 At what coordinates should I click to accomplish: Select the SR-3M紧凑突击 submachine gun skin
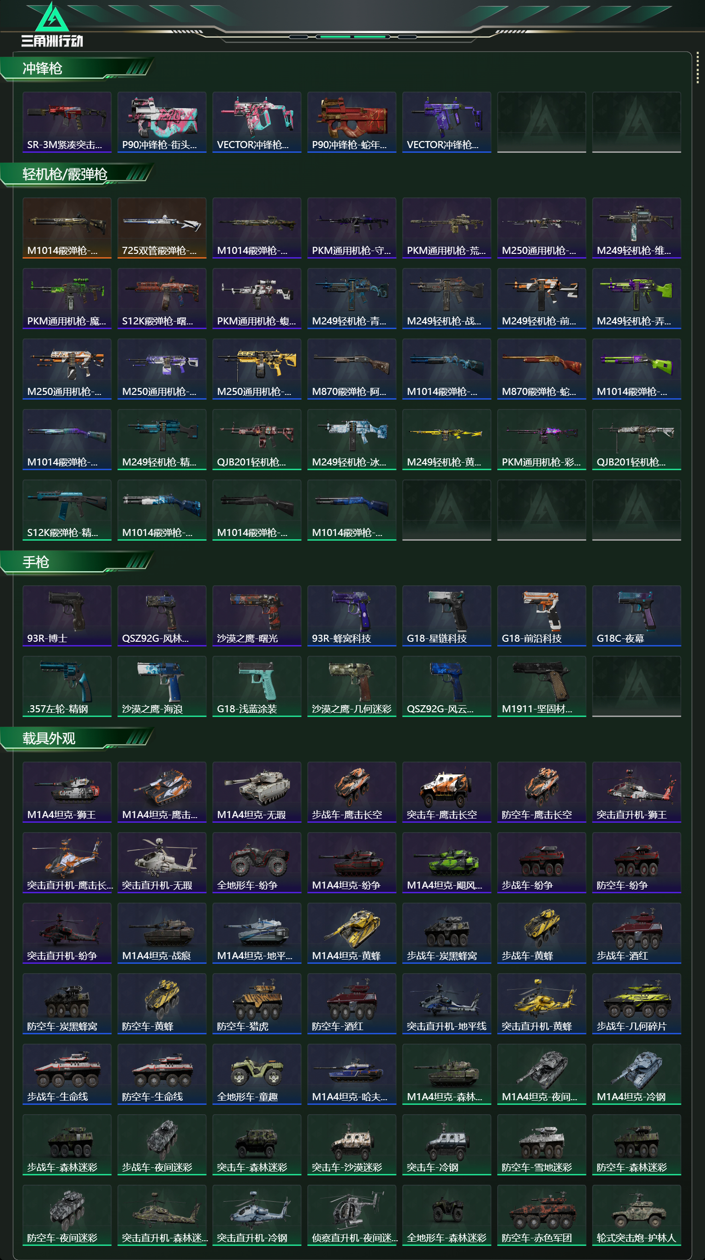pos(67,122)
